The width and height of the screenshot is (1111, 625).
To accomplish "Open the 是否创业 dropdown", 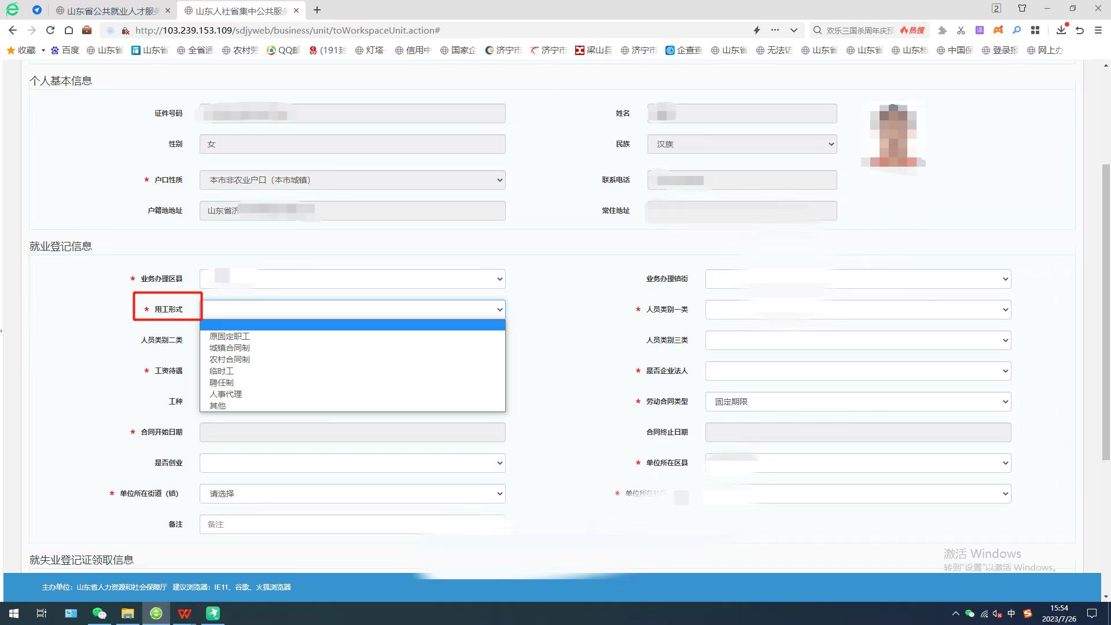I will pyautogui.click(x=352, y=463).
